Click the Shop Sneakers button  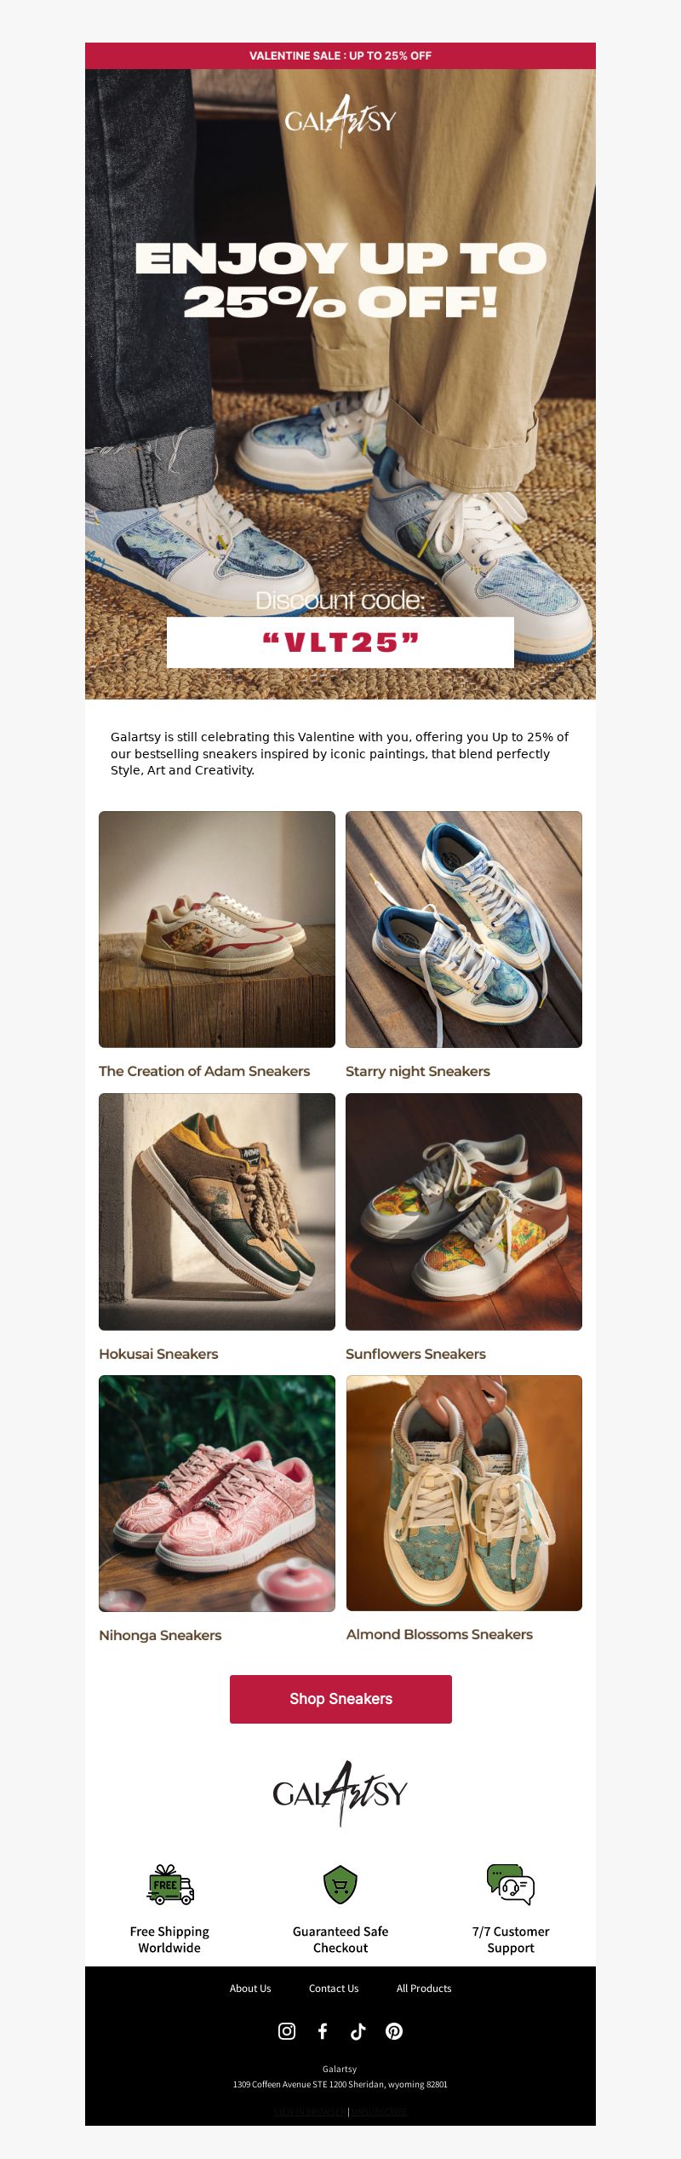point(340,1699)
